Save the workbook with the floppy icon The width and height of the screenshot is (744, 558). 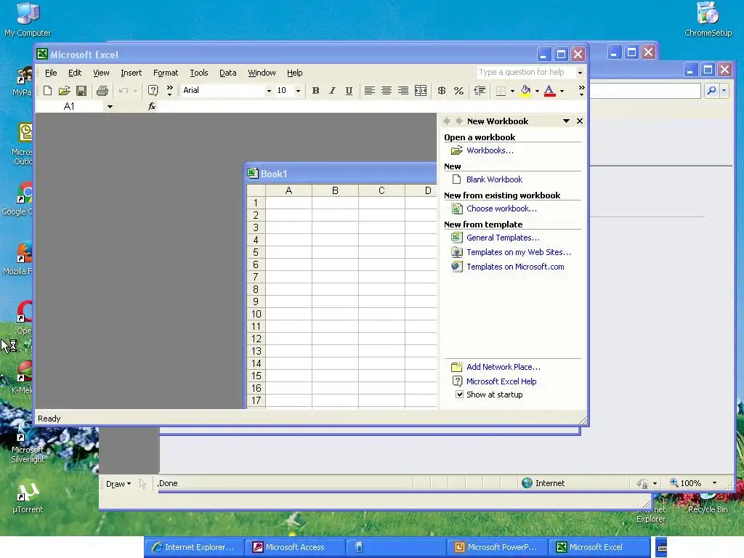(81, 91)
